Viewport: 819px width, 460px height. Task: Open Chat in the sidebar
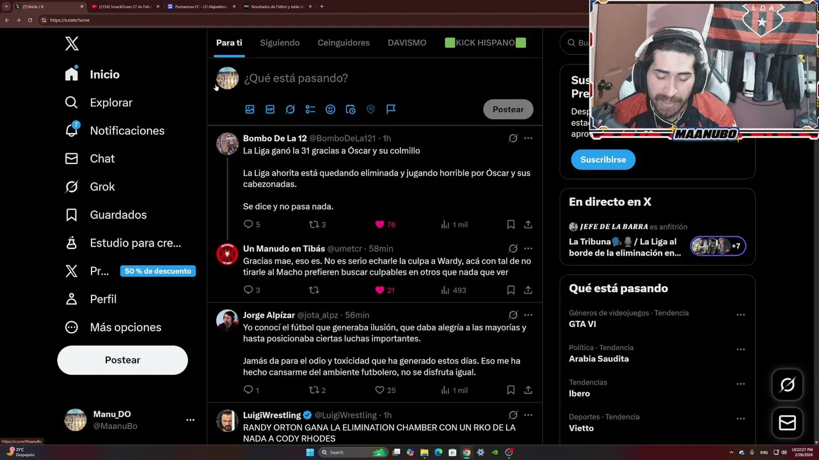click(x=90, y=158)
